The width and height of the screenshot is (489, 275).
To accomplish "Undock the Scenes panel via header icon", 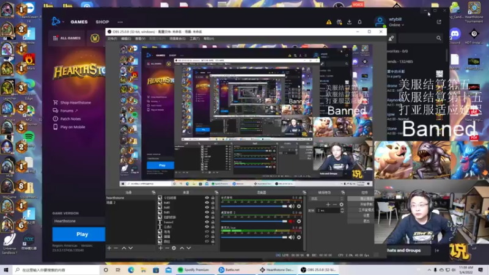I will tap(153, 193).
